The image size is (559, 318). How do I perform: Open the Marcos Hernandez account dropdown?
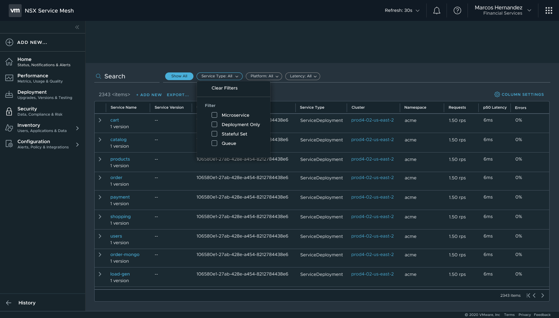point(503,10)
